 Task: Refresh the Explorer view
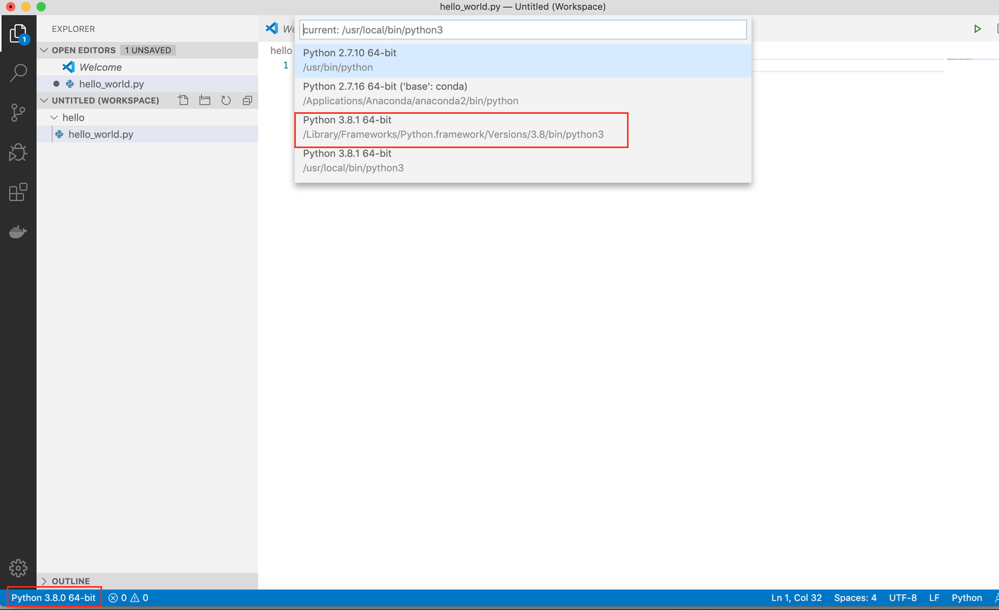[x=226, y=100]
